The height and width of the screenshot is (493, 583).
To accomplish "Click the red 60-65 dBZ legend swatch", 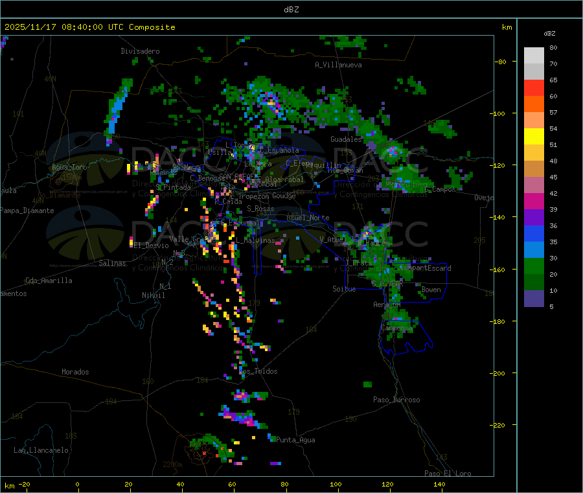I will [x=534, y=87].
